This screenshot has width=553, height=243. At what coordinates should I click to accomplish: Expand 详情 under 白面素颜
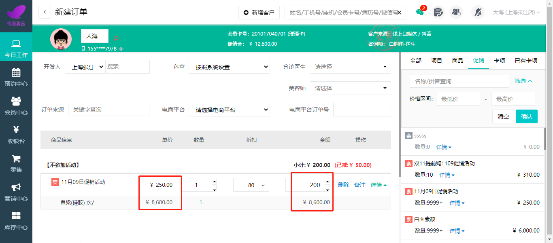point(457,231)
